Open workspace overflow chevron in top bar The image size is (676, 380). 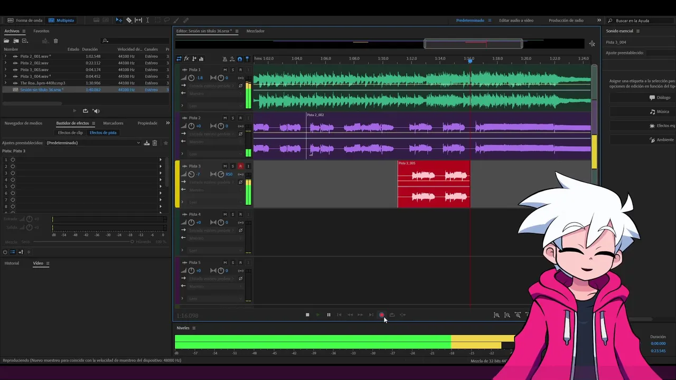pyautogui.click(x=599, y=20)
